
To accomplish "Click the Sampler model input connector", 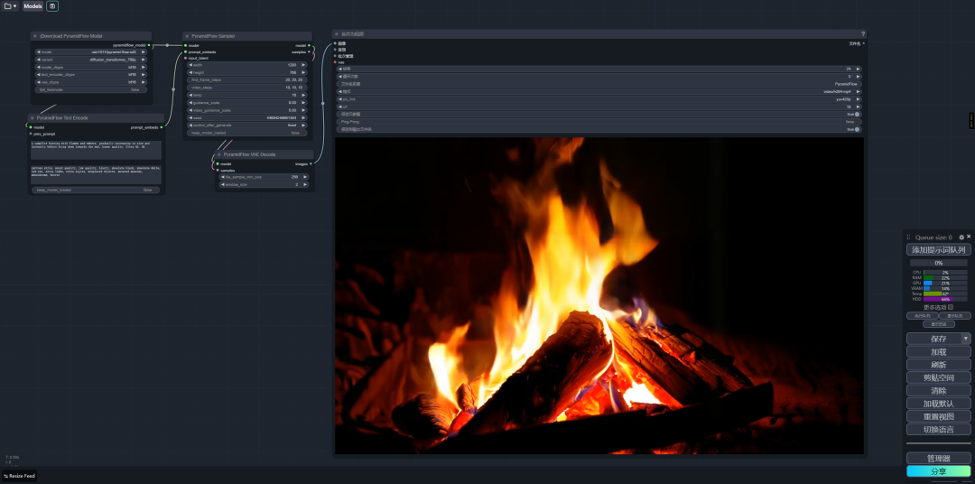I will pyautogui.click(x=185, y=45).
